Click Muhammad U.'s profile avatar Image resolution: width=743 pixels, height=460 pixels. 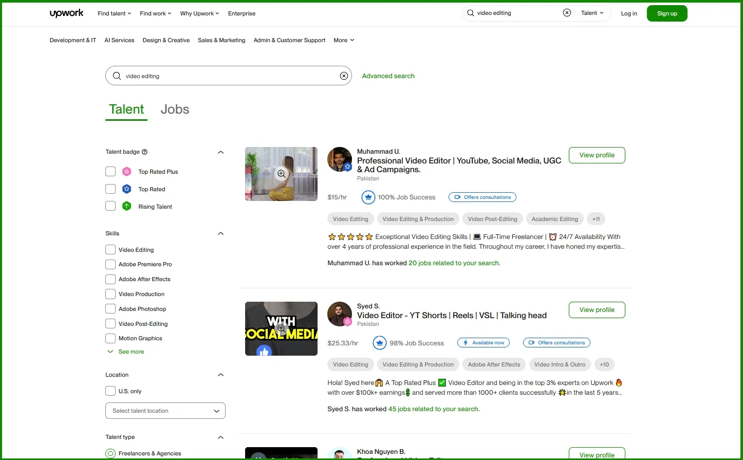point(339,159)
